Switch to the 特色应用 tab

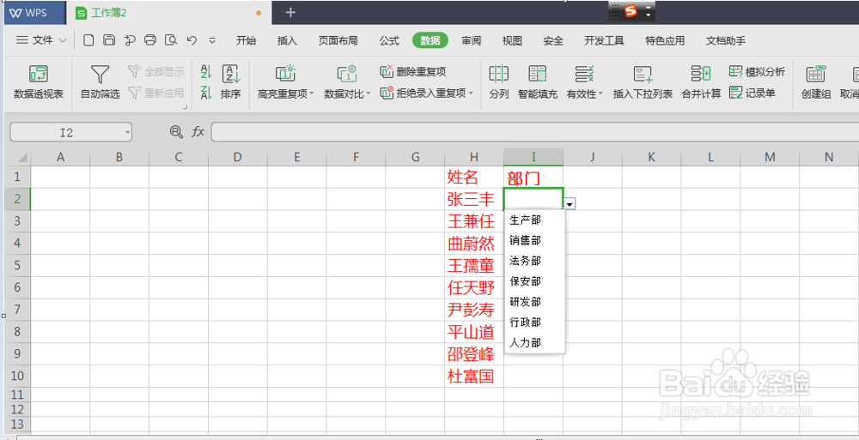(x=665, y=40)
